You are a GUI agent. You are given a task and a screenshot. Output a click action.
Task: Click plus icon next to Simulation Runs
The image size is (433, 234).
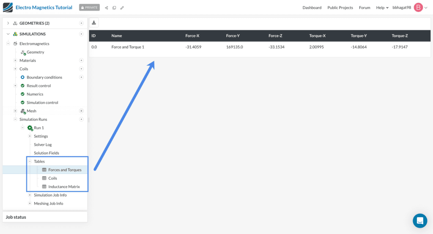[x=81, y=120]
